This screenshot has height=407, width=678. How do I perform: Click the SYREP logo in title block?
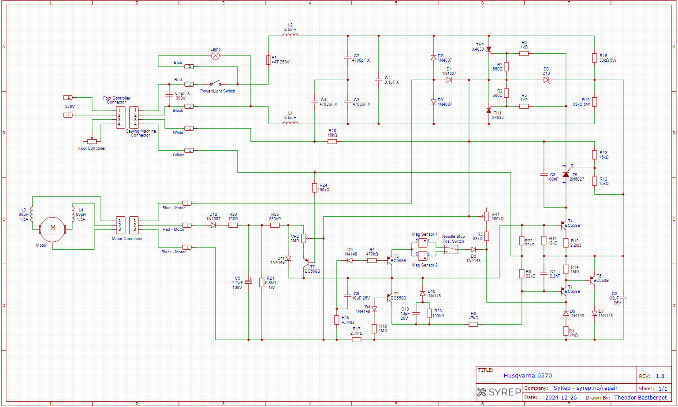point(499,392)
